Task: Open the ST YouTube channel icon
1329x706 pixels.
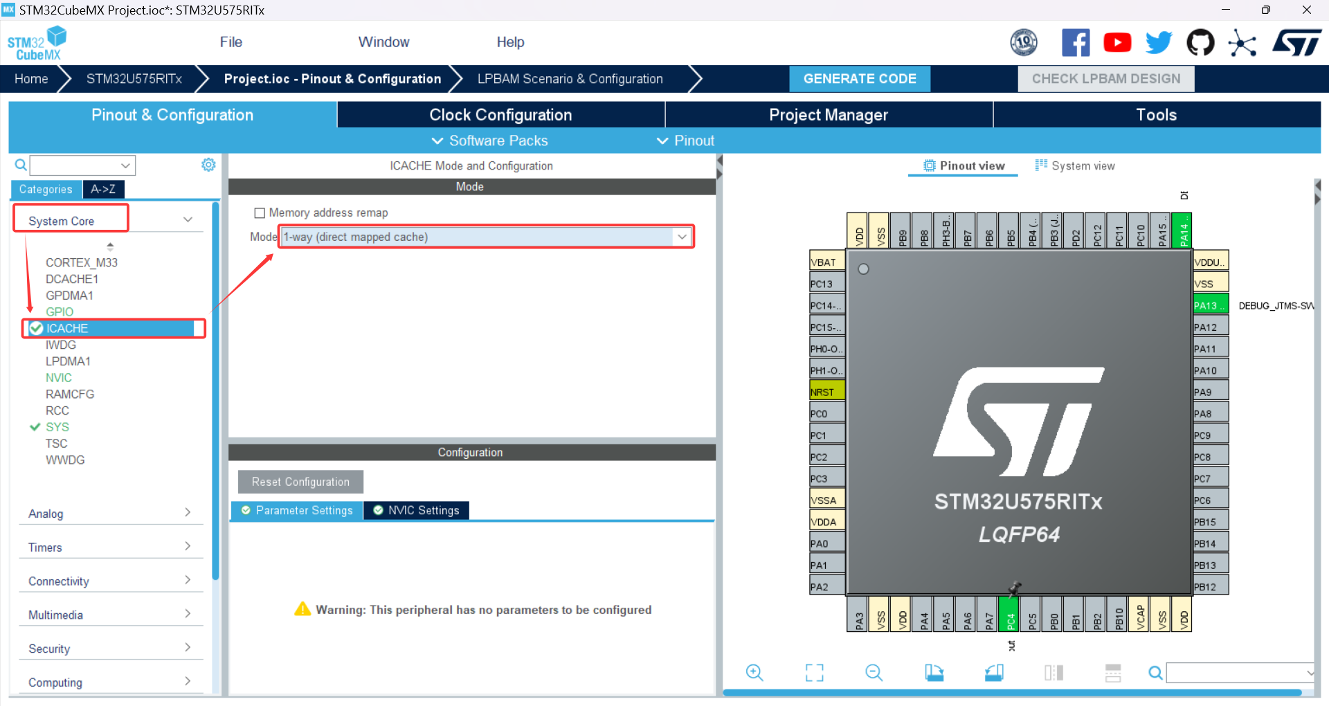Action: tap(1117, 43)
